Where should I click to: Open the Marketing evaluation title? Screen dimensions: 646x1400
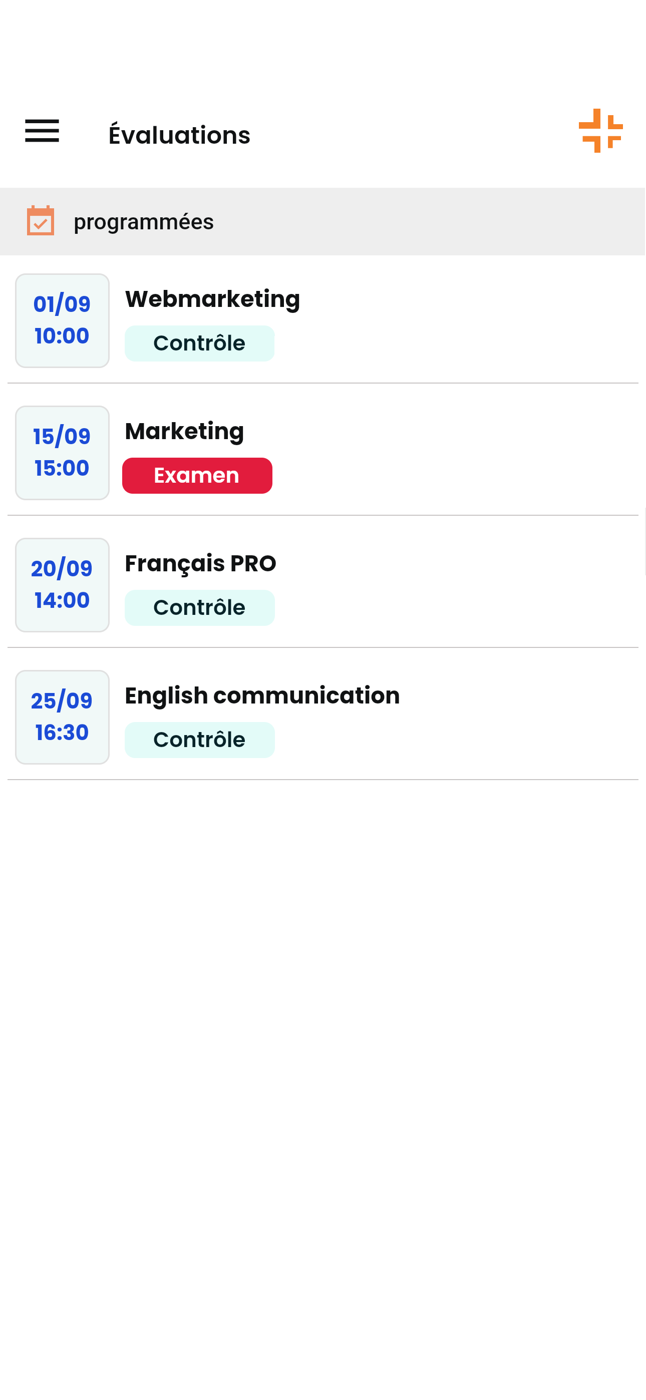(184, 431)
